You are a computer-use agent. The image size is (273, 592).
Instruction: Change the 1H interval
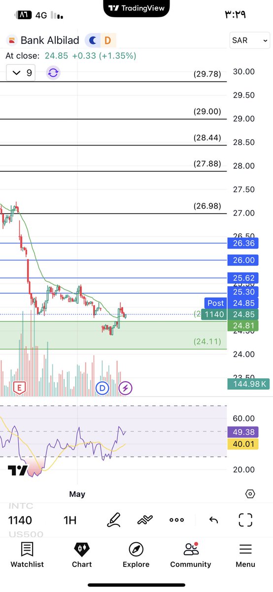pyautogui.click(x=70, y=520)
